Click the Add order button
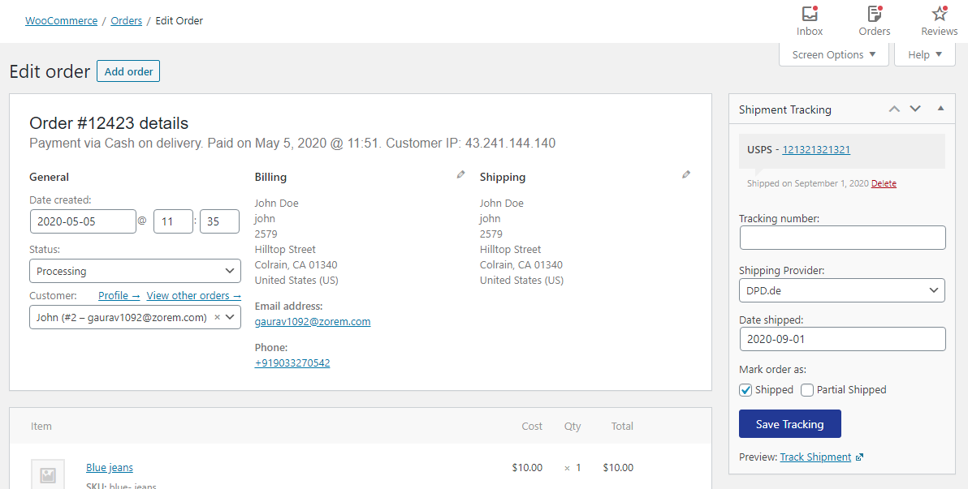The width and height of the screenshot is (968, 489). pyautogui.click(x=128, y=71)
